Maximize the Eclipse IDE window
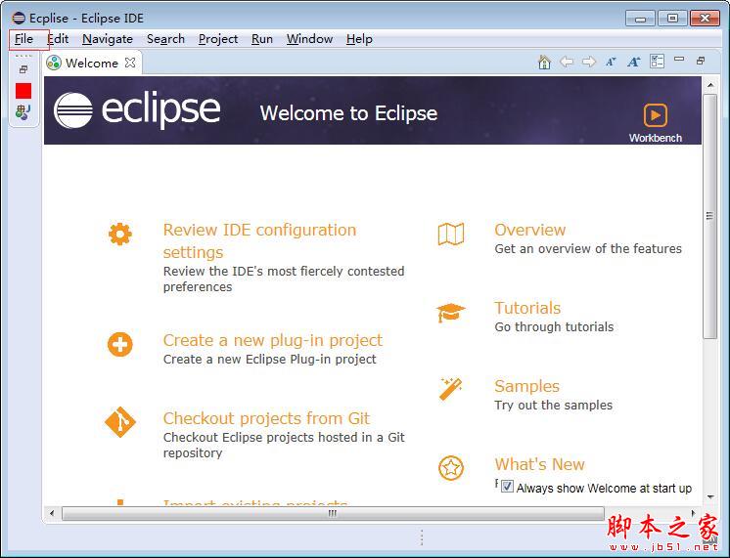 [672, 19]
